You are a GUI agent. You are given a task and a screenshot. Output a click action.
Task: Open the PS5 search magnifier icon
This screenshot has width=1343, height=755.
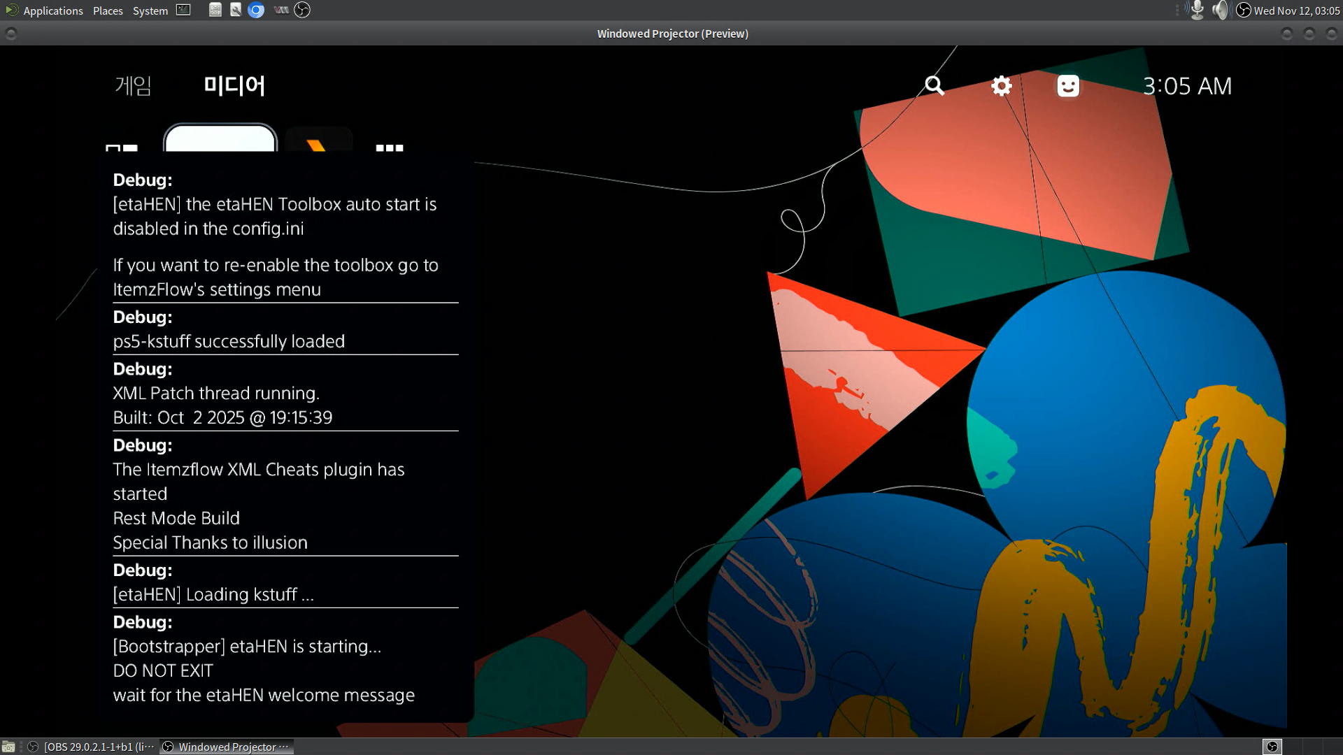[x=935, y=86]
